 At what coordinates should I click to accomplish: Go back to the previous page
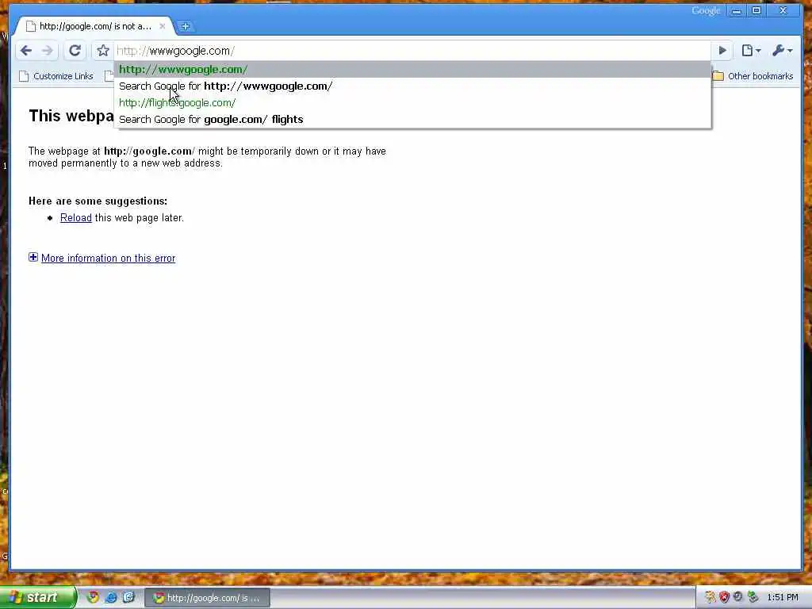[x=26, y=50]
